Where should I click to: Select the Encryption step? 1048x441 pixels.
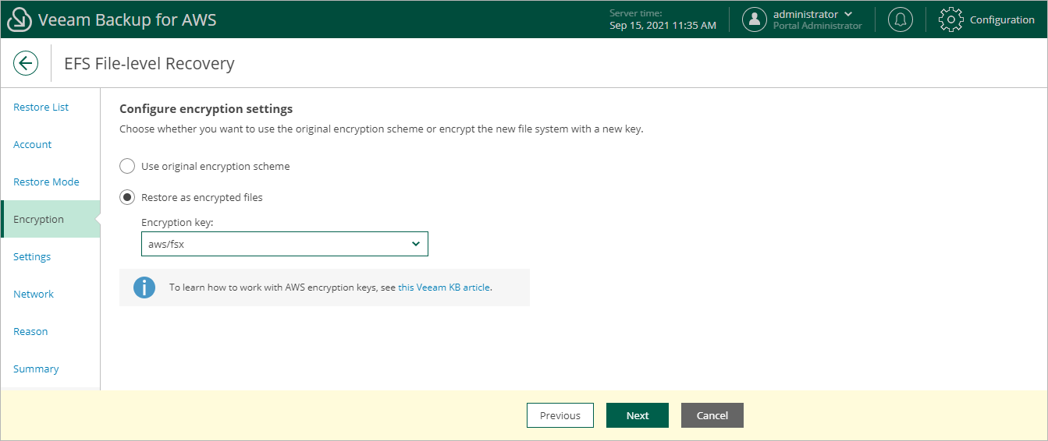click(x=50, y=220)
